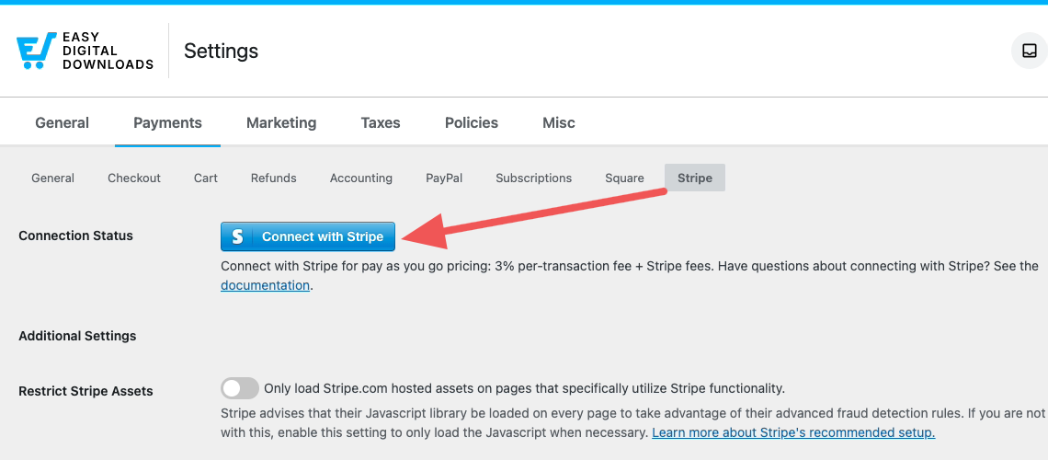
Task: Open the Taxes tab
Action: pyautogui.click(x=381, y=123)
